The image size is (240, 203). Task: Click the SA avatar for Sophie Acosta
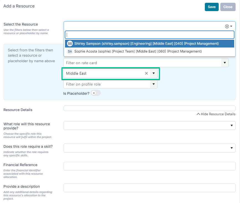tap(70, 51)
